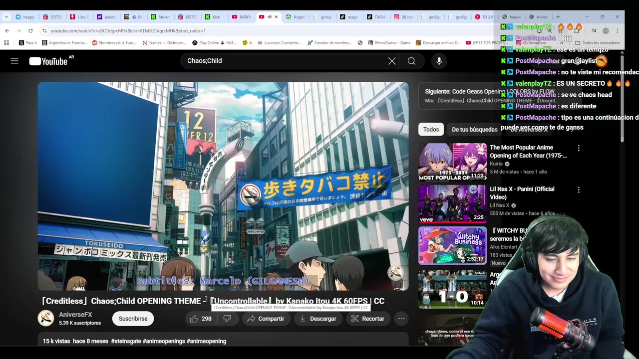This screenshot has height=359, width=639.
Task: Click the #animeopenings hashtag
Action: point(164,341)
